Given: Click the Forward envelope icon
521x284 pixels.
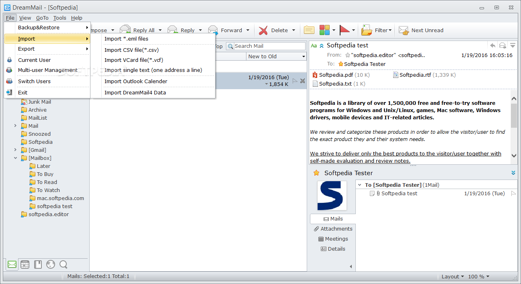Looking at the screenshot, I should coord(213,30).
